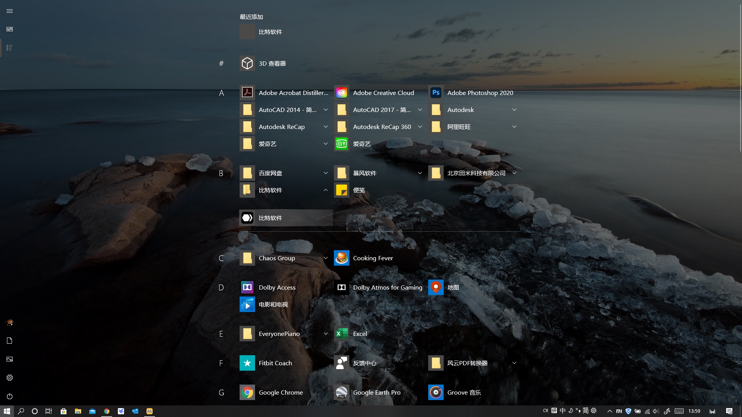Jump via the letter A header
Screen dimensions: 742x417
[221, 93]
